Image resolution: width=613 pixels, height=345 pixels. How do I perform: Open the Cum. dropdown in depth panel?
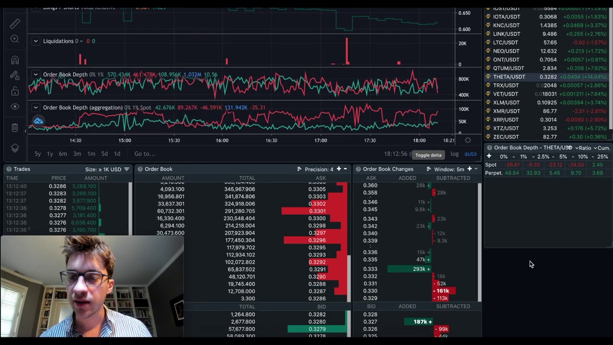(x=602, y=148)
